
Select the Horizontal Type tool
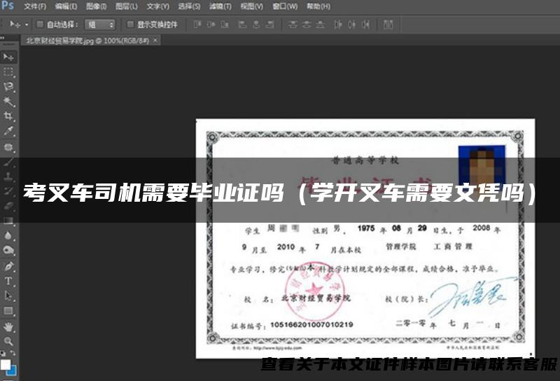point(9,281)
